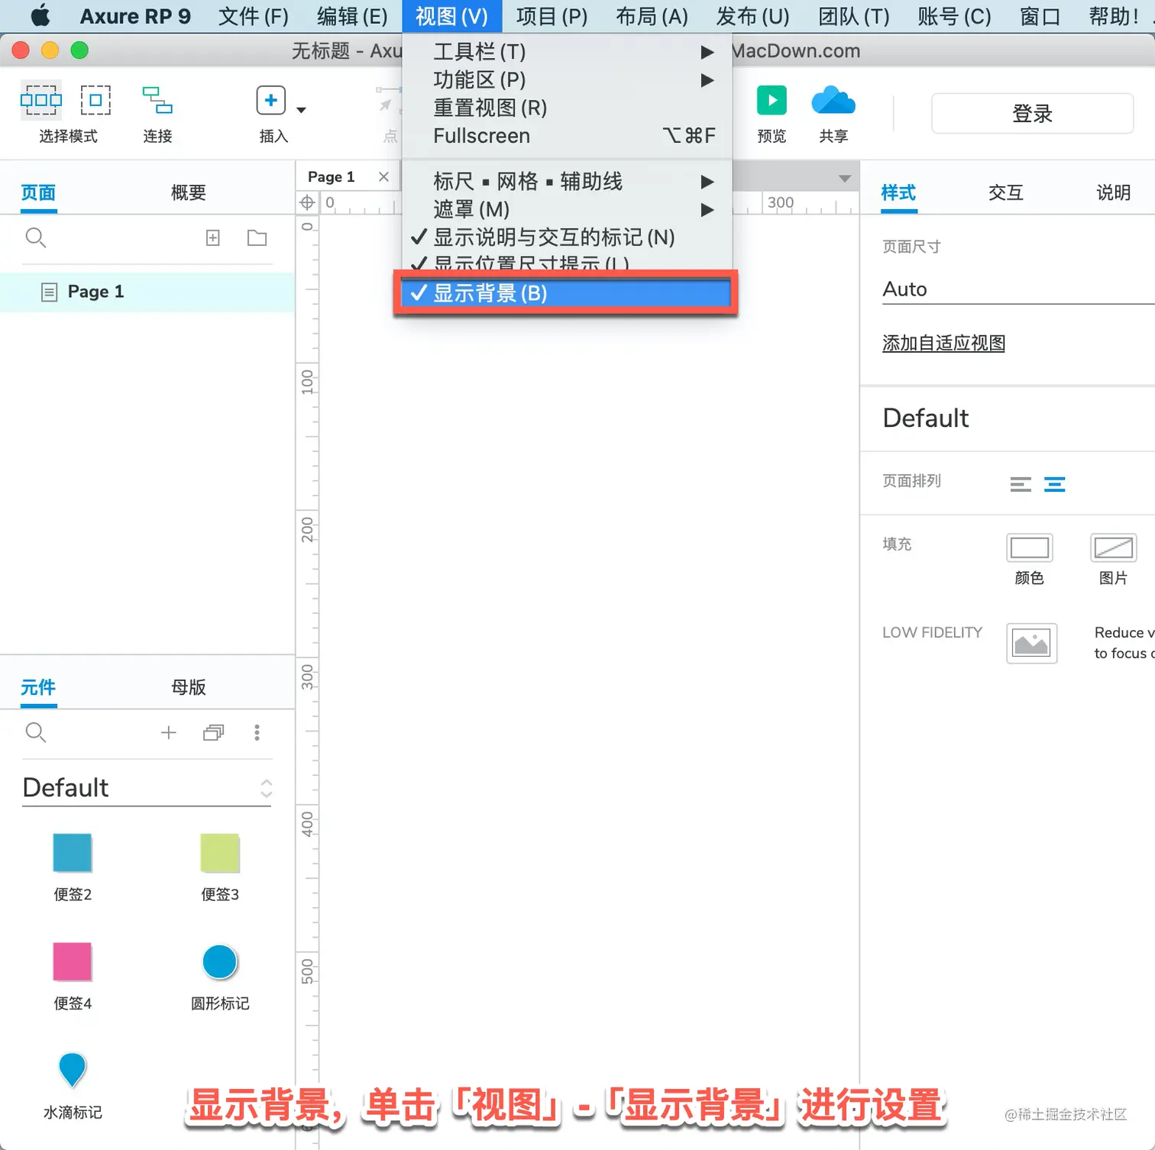Screen dimensions: 1155x1150
Task: Open the Apple system menu
Action: pyautogui.click(x=40, y=16)
